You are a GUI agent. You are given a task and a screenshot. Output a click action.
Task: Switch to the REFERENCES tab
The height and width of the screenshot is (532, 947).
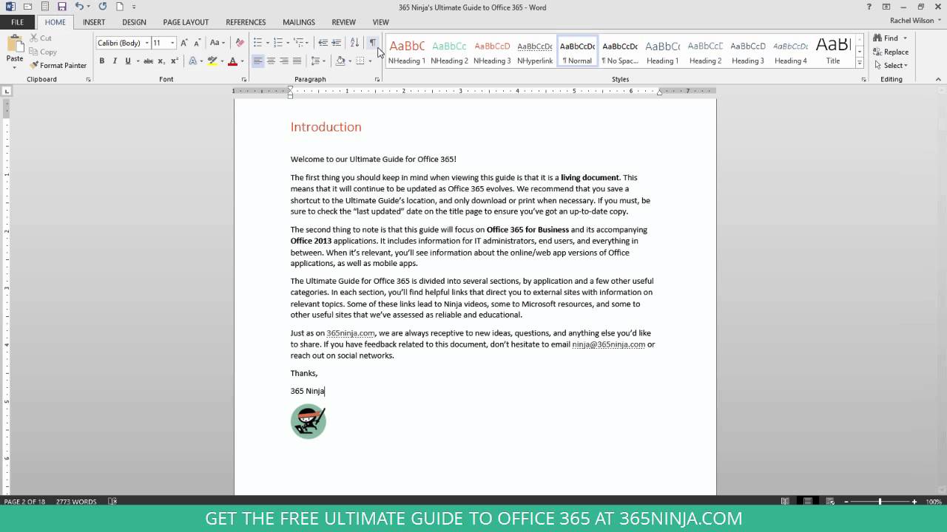pyautogui.click(x=246, y=22)
